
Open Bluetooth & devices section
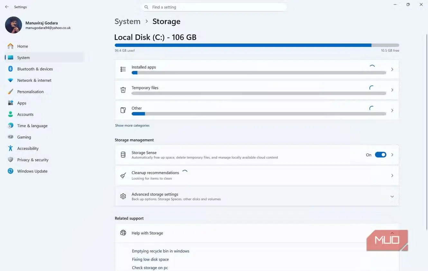[44, 69]
